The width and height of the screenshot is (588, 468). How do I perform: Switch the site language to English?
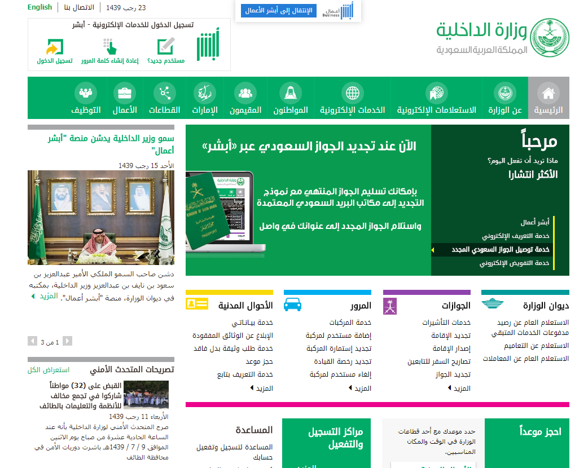[x=40, y=7]
